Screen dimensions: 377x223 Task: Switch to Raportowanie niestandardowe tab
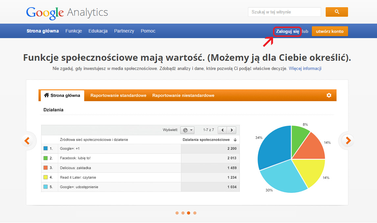click(x=183, y=96)
